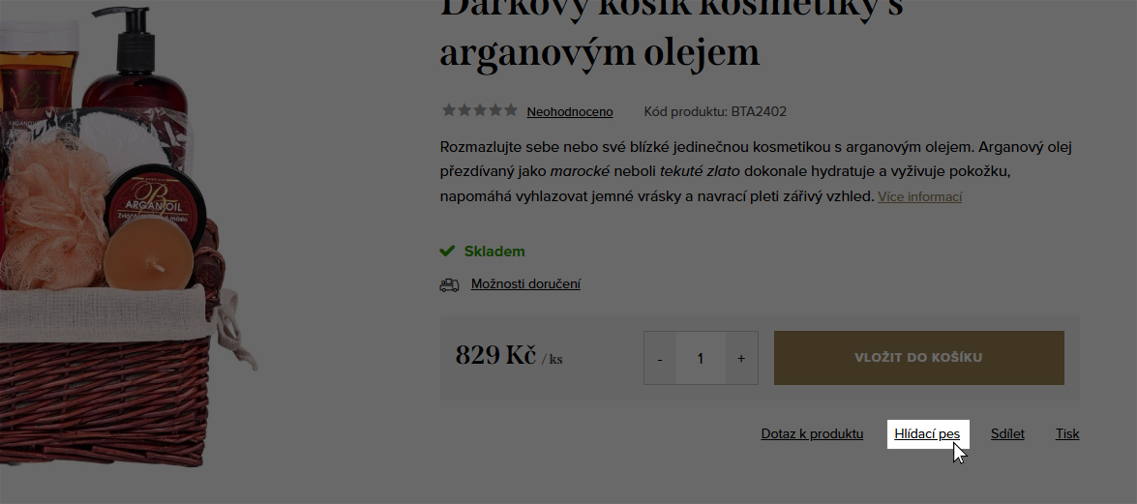Viewport: 1137px width, 504px height.
Task: Click the Skladem stock status text
Action: 494,251
